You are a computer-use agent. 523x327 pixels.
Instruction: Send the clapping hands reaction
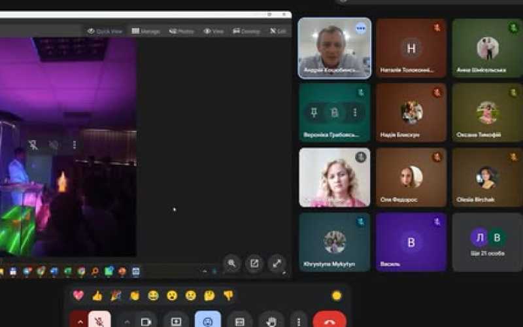point(135,296)
